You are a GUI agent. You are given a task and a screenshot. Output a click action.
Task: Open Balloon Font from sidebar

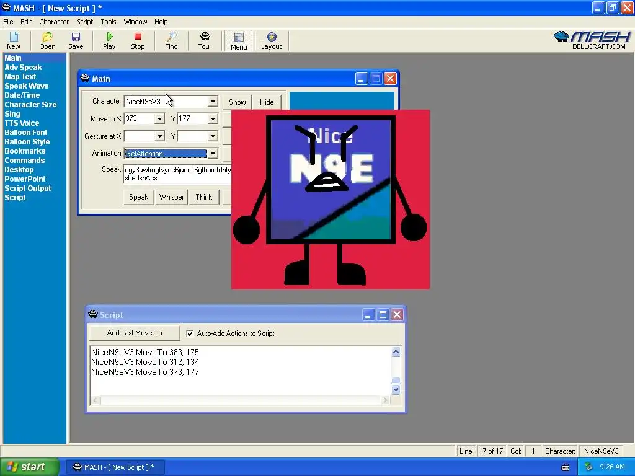(25, 133)
